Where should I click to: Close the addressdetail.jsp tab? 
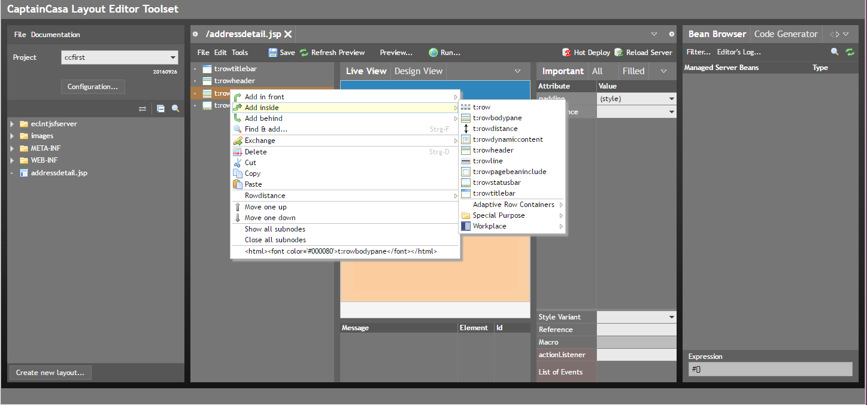click(x=288, y=34)
